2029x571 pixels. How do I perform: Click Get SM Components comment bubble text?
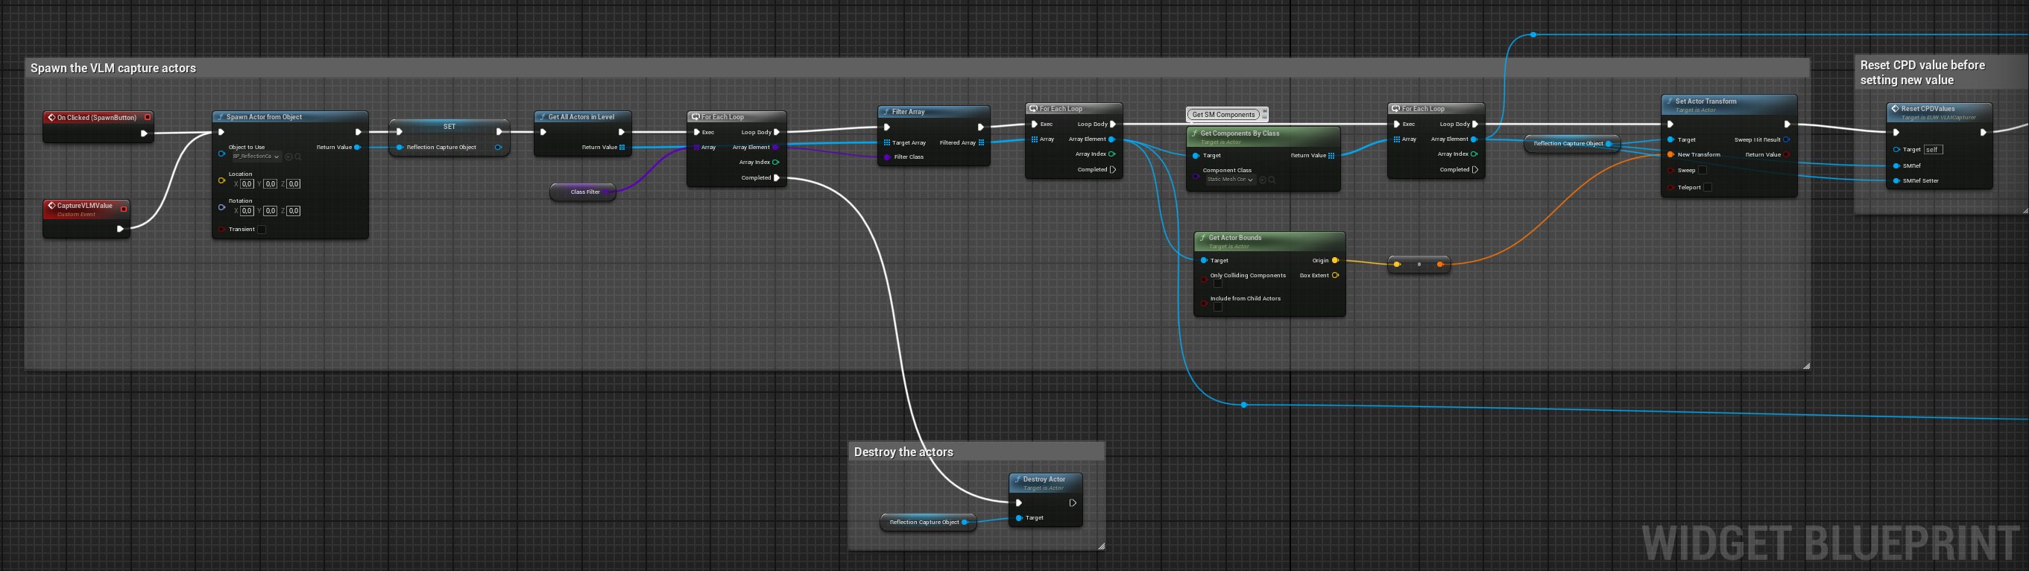tap(1222, 114)
